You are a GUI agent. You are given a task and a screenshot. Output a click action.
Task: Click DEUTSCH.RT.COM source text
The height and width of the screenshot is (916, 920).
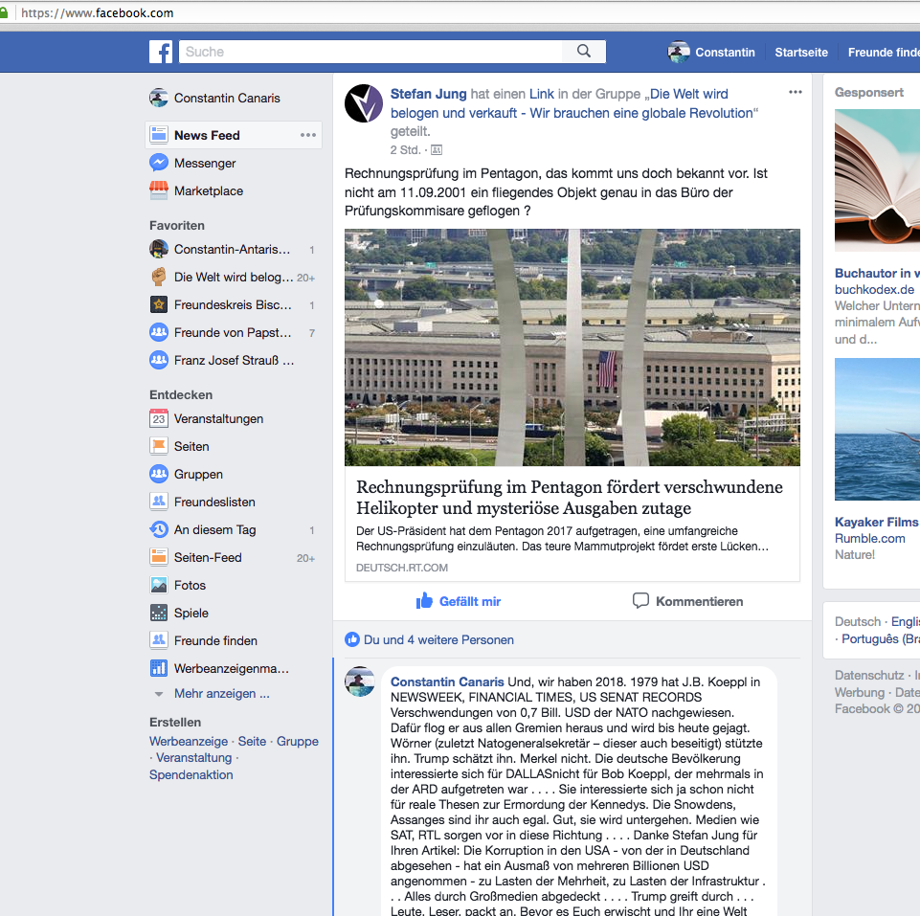point(402,568)
